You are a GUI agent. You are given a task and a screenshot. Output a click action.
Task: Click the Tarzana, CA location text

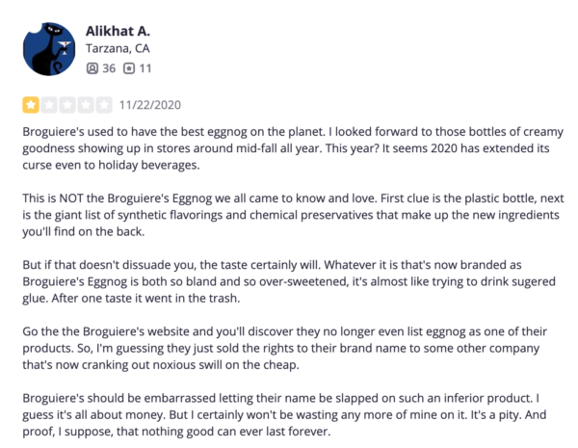[118, 48]
